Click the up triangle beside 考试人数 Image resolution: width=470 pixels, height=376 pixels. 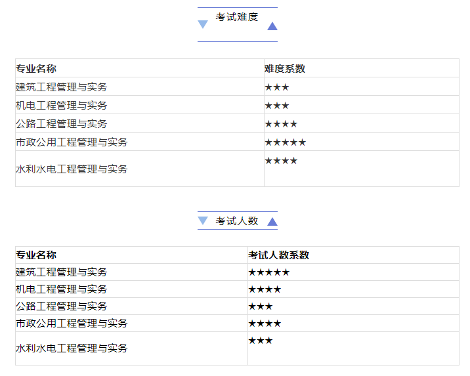(272, 222)
